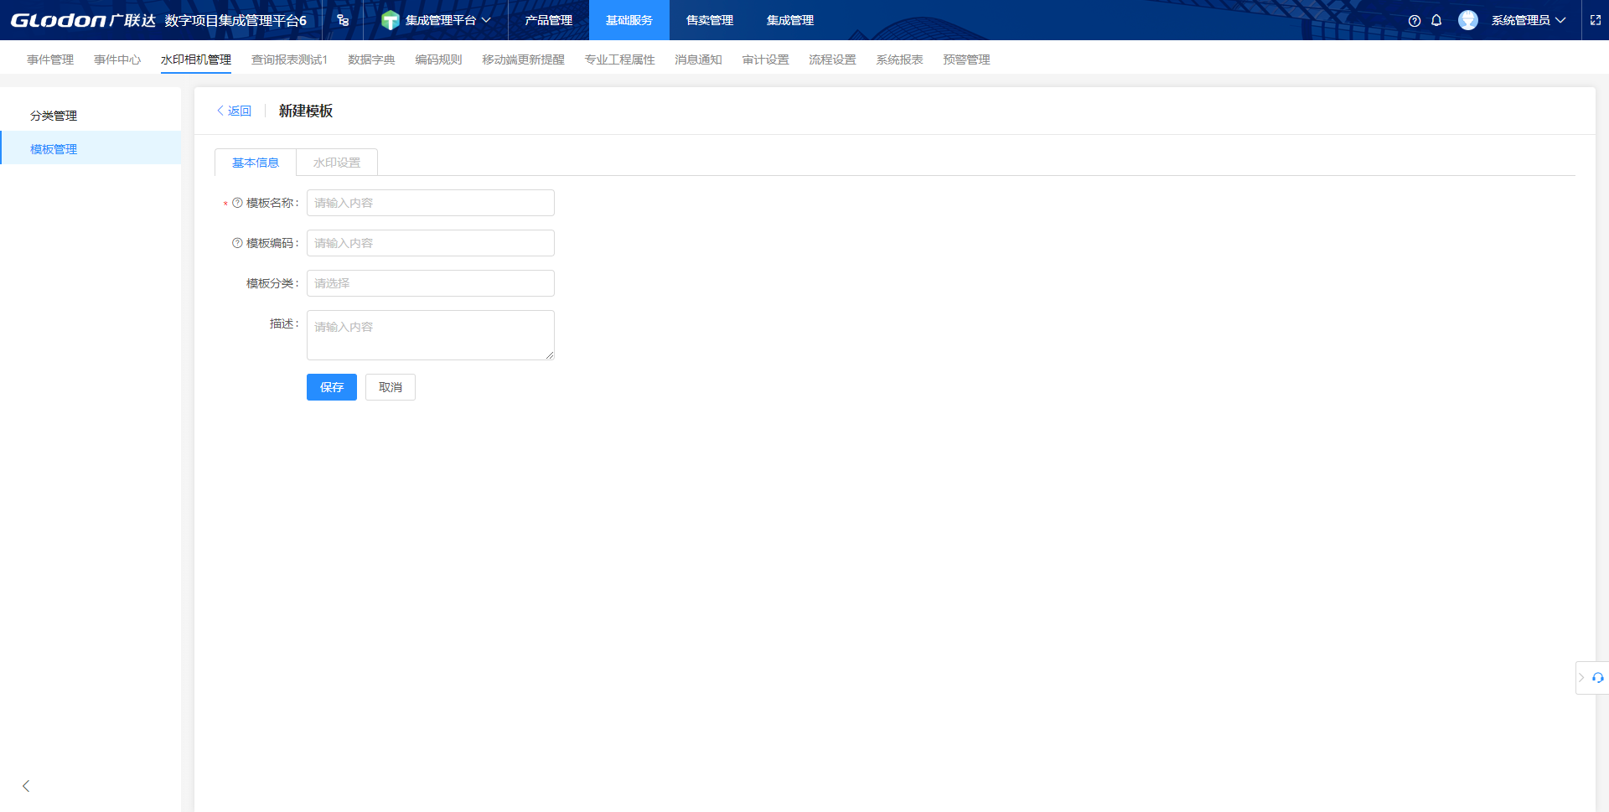Click the 保存 button
The height and width of the screenshot is (812, 1609).
click(x=332, y=387)
